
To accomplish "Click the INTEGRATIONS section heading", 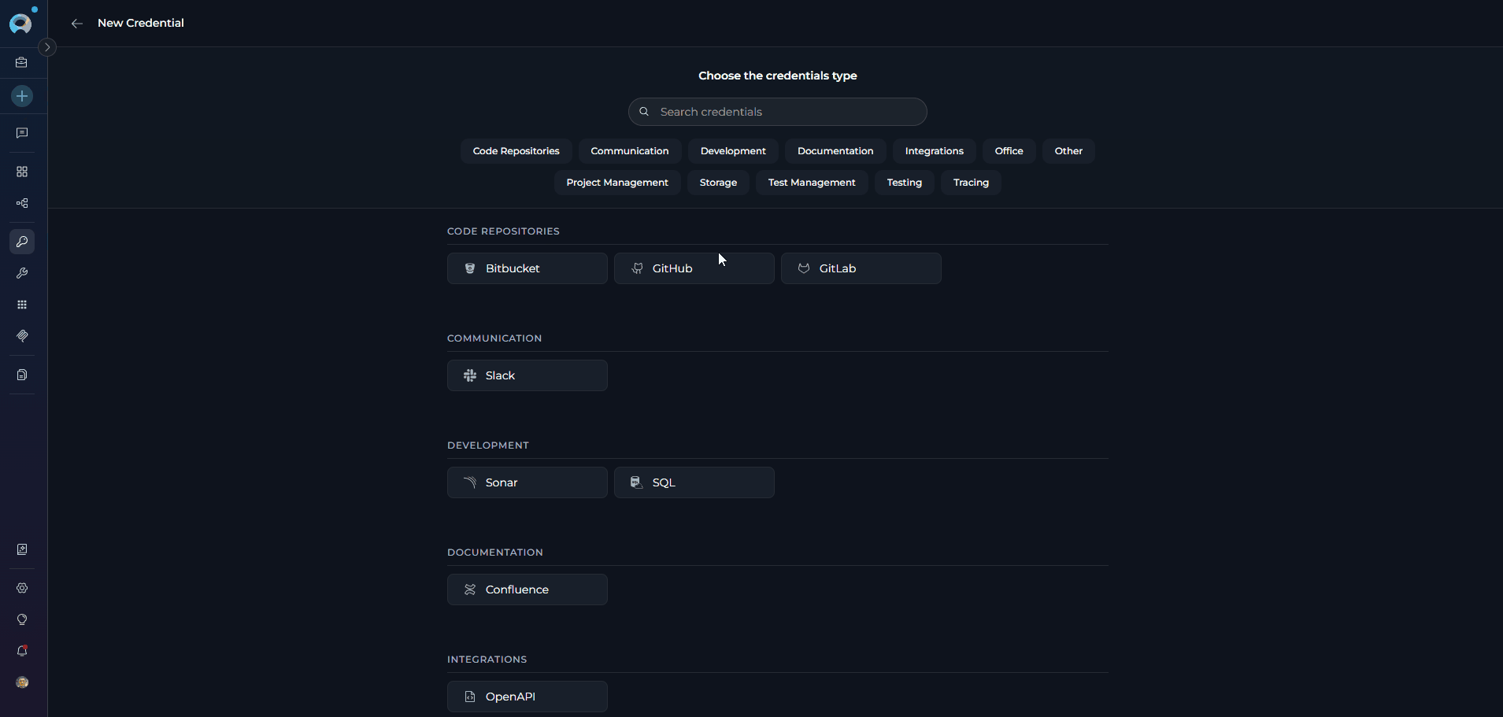I will pyautogui.click(x=487, y=660).
